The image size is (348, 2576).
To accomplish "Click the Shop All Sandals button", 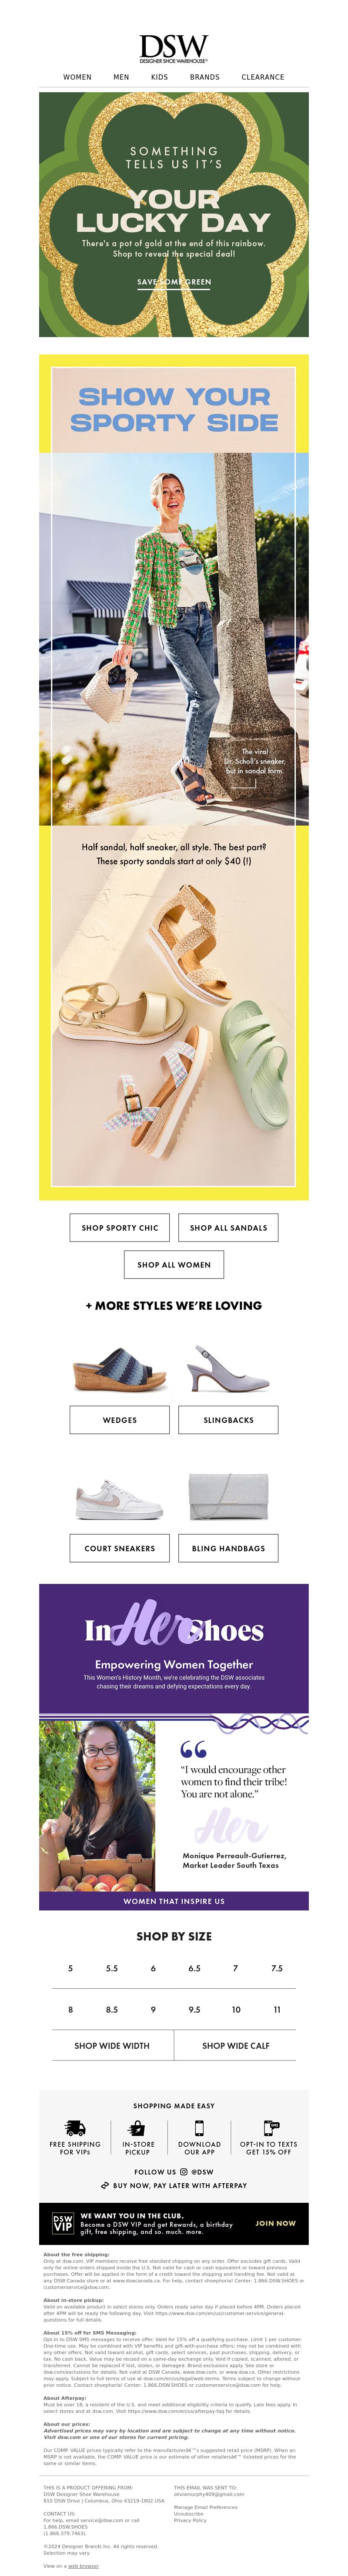I will pos(228,1227).
